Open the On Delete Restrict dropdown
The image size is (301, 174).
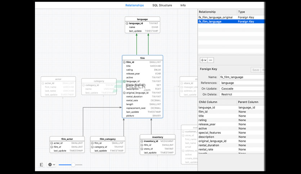click(242, 94)
